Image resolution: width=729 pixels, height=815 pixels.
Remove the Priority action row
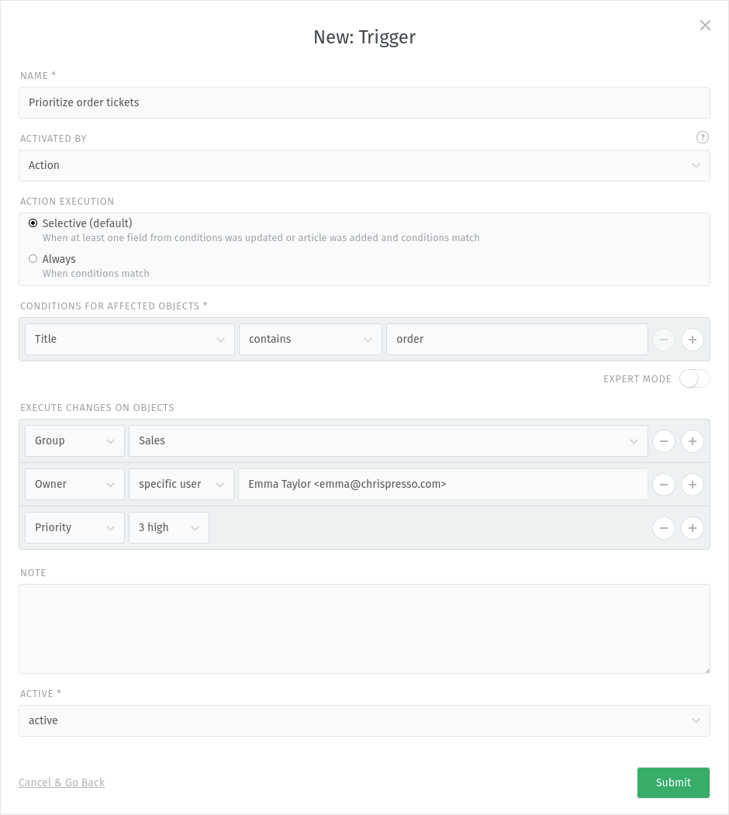tap(664, 528)
